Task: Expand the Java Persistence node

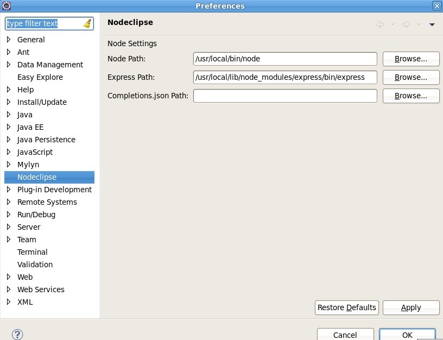Action: tap(9, 140)
